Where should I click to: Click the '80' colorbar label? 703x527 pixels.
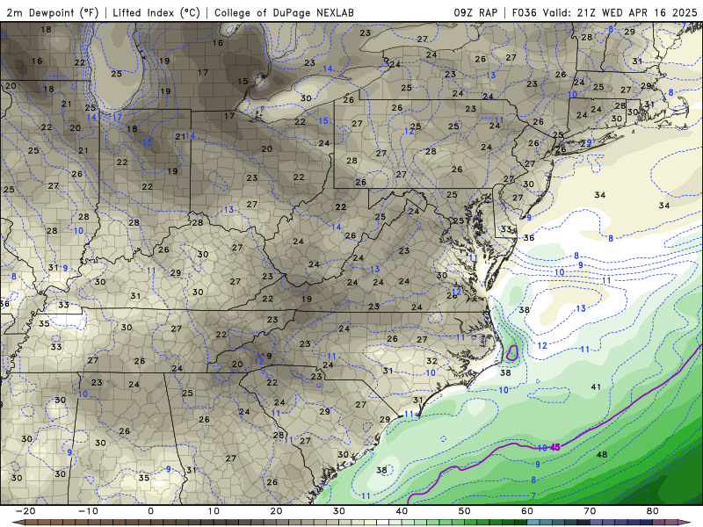click(x=653, y=511)
